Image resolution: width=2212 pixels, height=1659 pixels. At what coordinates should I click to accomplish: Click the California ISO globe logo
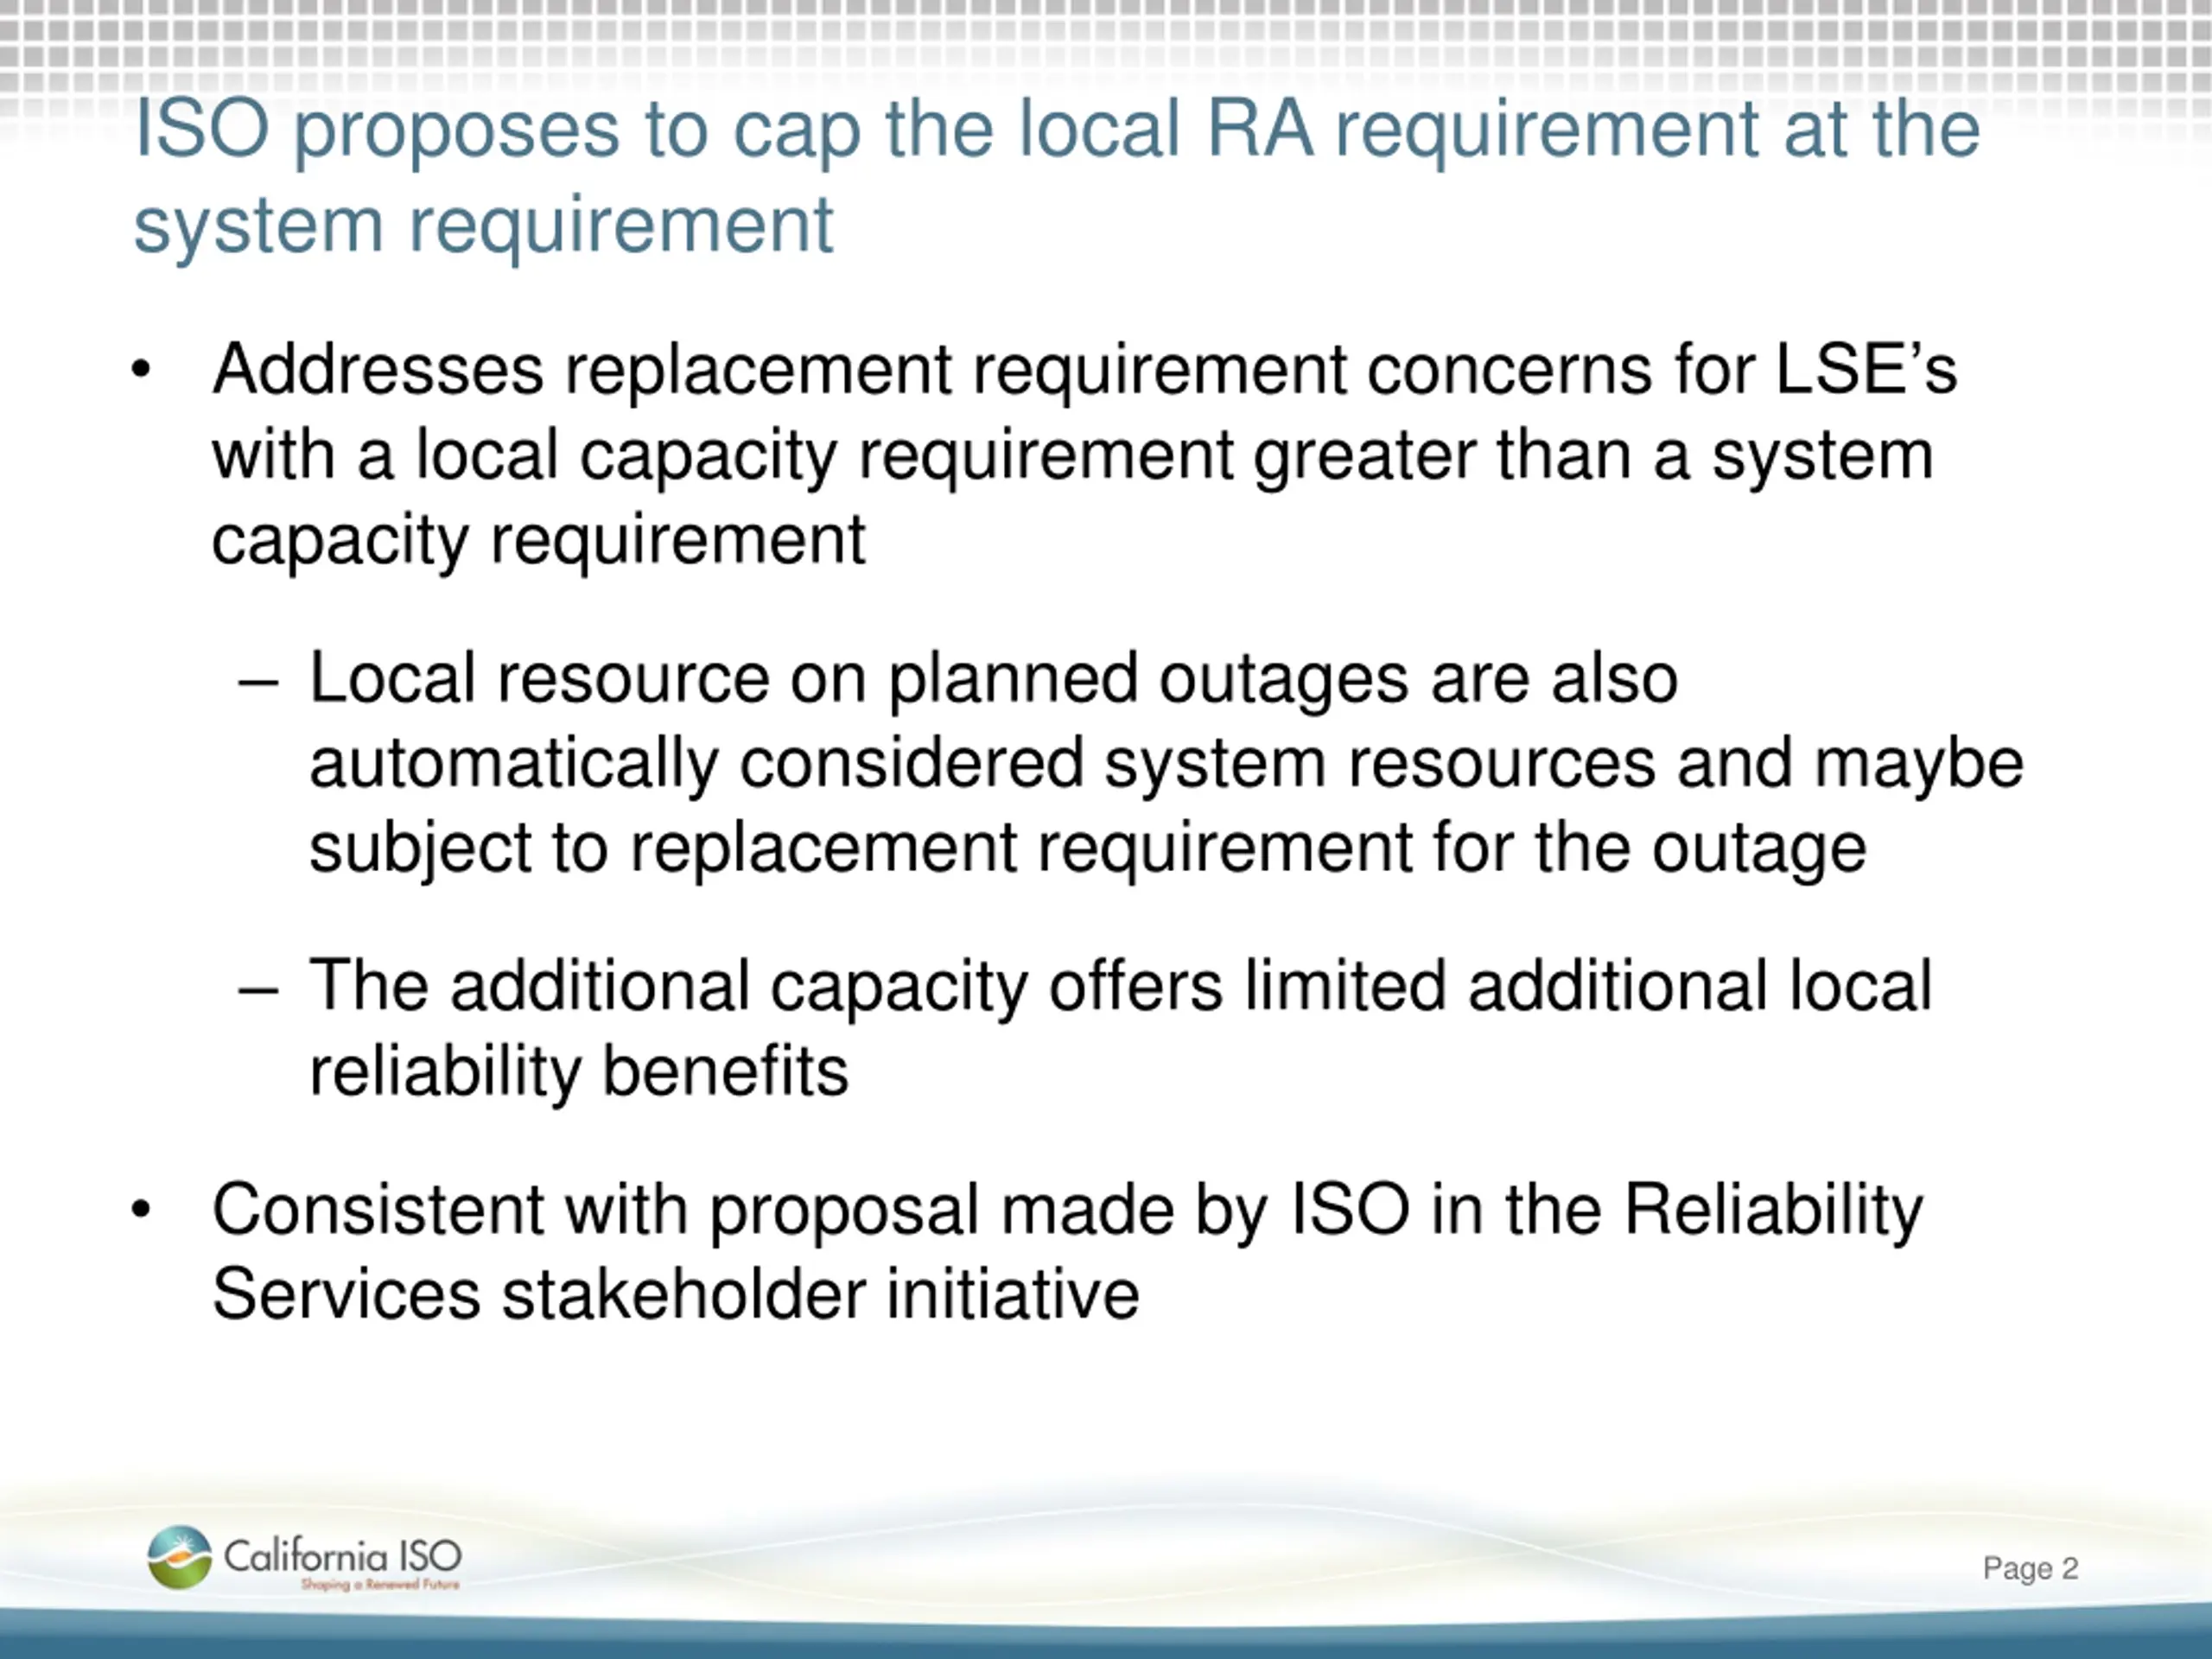click(x=179, y=1557)
